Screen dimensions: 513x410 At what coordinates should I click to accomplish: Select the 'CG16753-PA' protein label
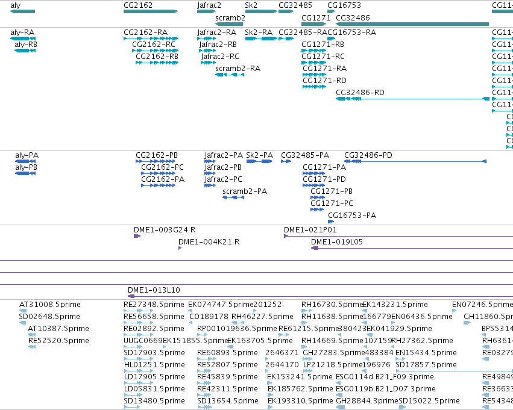[x=352, y=216]
